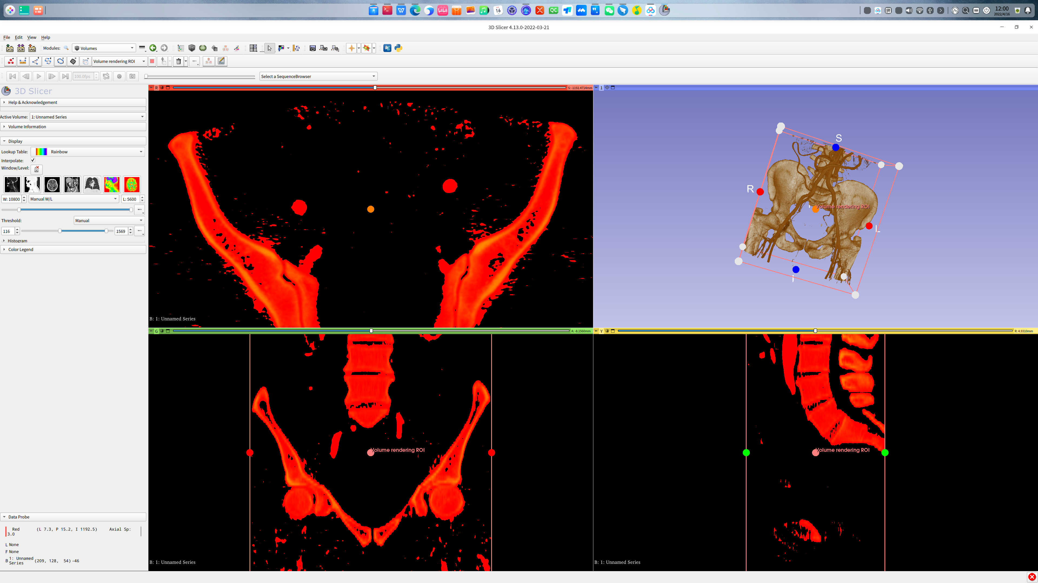Open the Modules dropdown showing Volumes

[x=104, y=48]
